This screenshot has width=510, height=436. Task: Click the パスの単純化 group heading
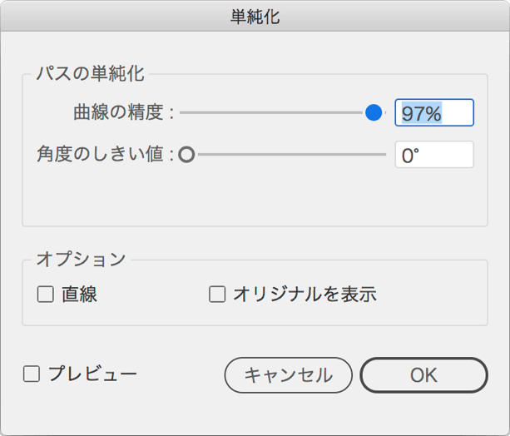(90, 73)
